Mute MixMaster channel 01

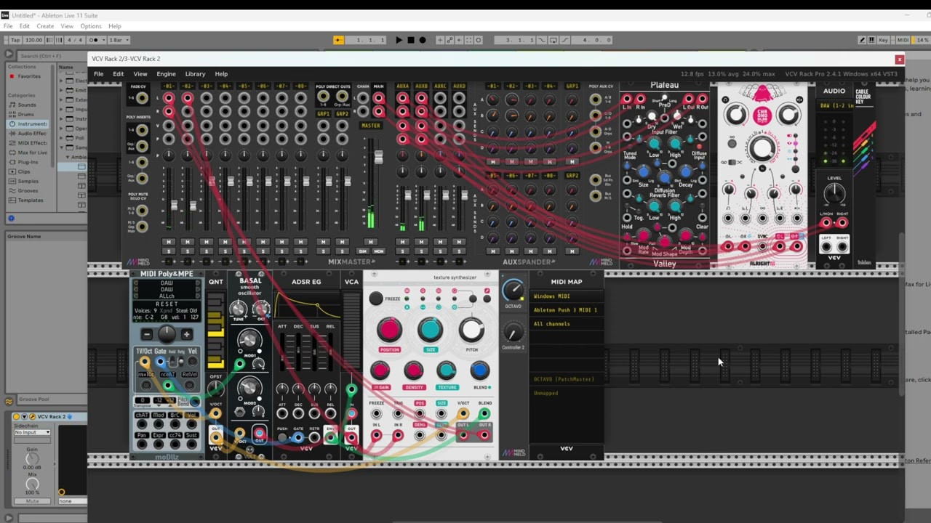[x=169, y=242]
